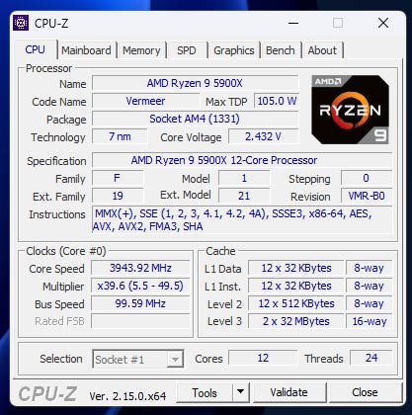Click the Core Voltage value field
412x415 pixels.
coord(263,136)
